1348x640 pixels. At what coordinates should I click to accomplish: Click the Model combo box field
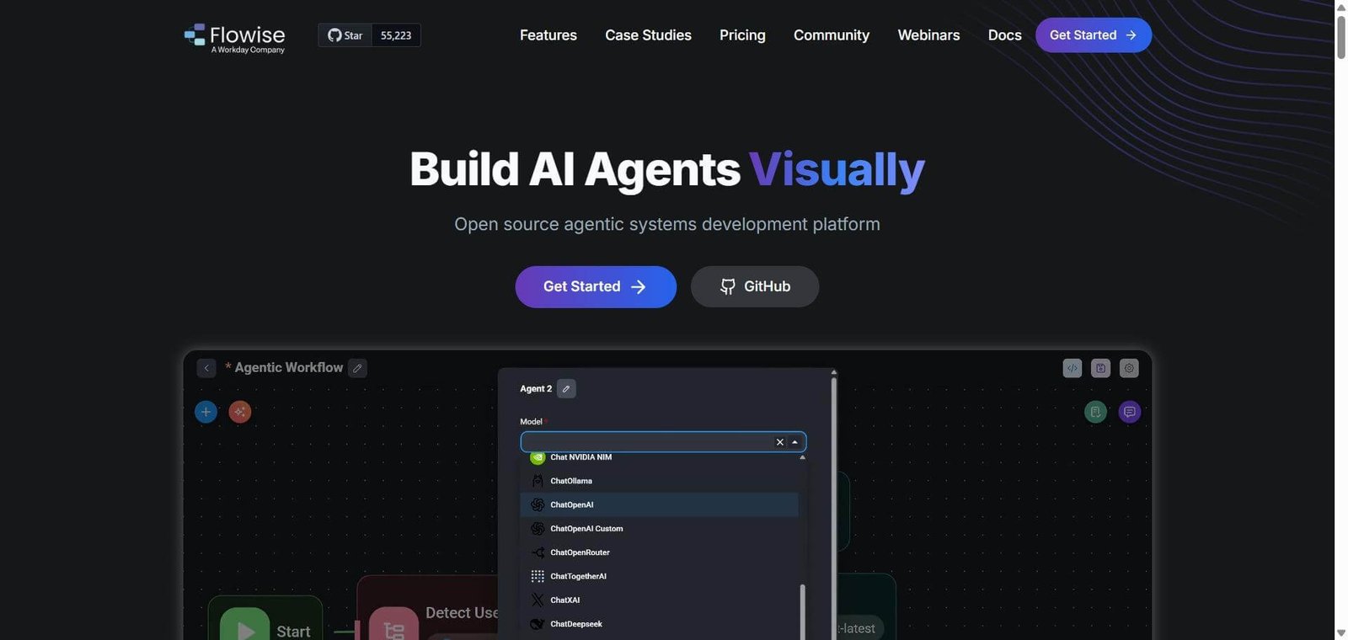pos(663,442)
